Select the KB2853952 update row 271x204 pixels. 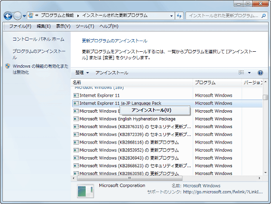167,150
